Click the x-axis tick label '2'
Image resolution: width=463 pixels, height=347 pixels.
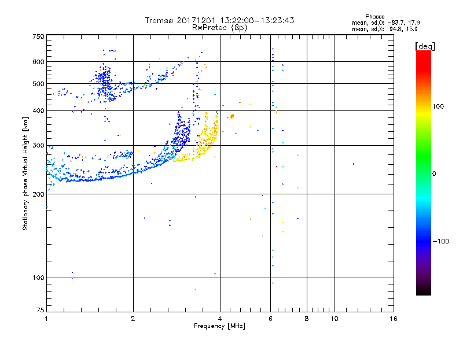point(133,319)
